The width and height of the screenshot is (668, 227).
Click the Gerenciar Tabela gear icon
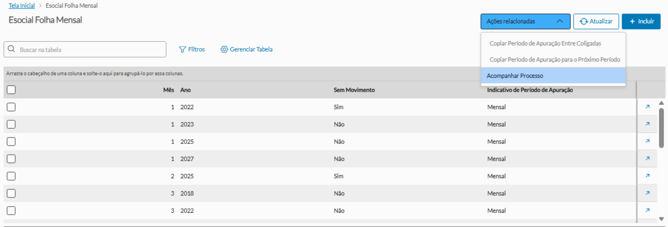[x=224, y=49]
